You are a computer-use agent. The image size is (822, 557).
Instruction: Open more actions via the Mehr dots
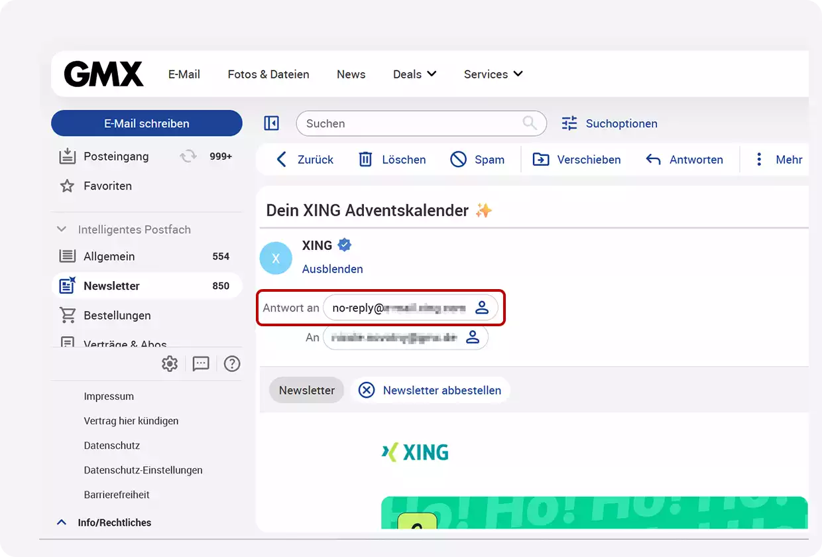coord(758,159)
